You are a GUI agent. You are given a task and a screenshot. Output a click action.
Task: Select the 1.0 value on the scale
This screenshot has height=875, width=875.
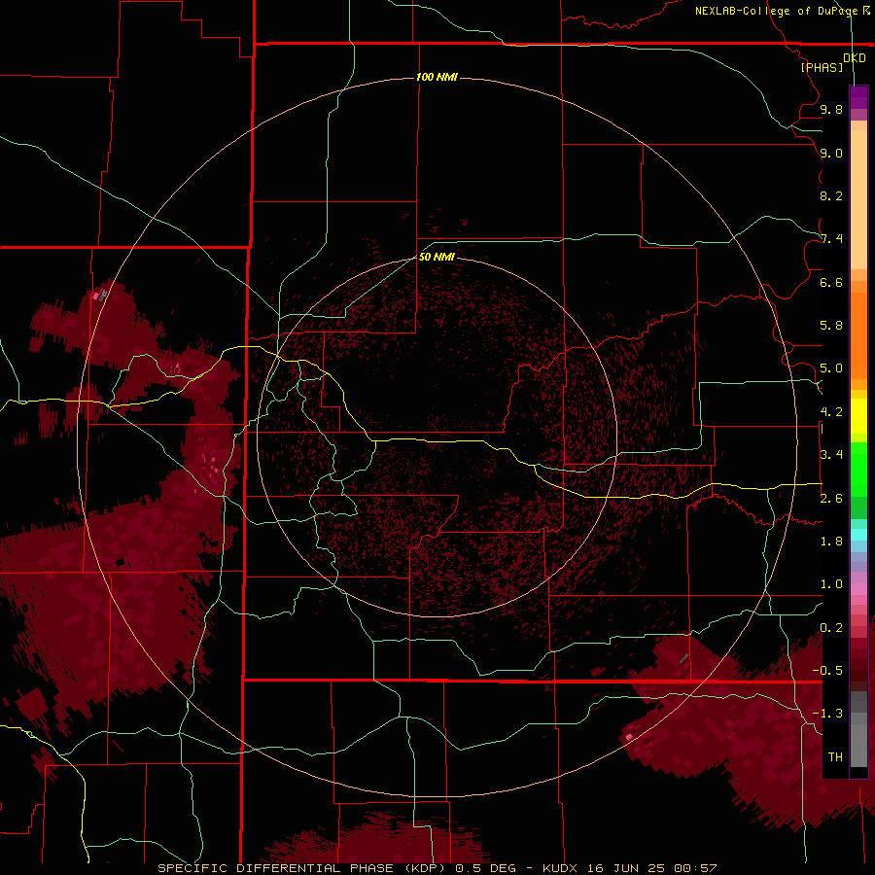pos(831,584)
